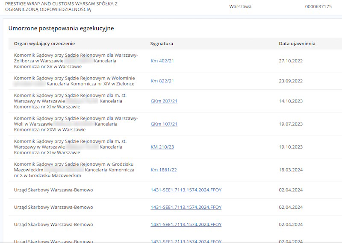342x243 pixels.
Task: Select the date 23.09.2022
Action: pyautogui.click(x=291, y=81)
